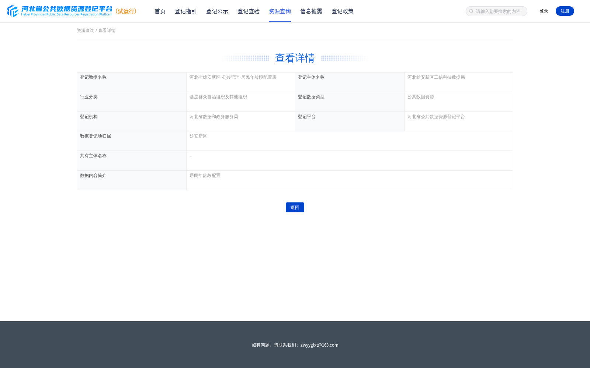Open the 首页 menu item
This screenshot has height=368, width=590.
pos(160,11)
